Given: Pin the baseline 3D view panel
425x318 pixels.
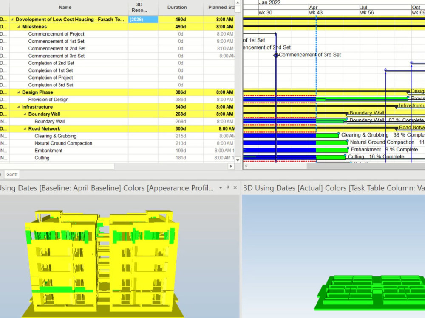Looking at the screenshot, I should (x=228, y=188).
